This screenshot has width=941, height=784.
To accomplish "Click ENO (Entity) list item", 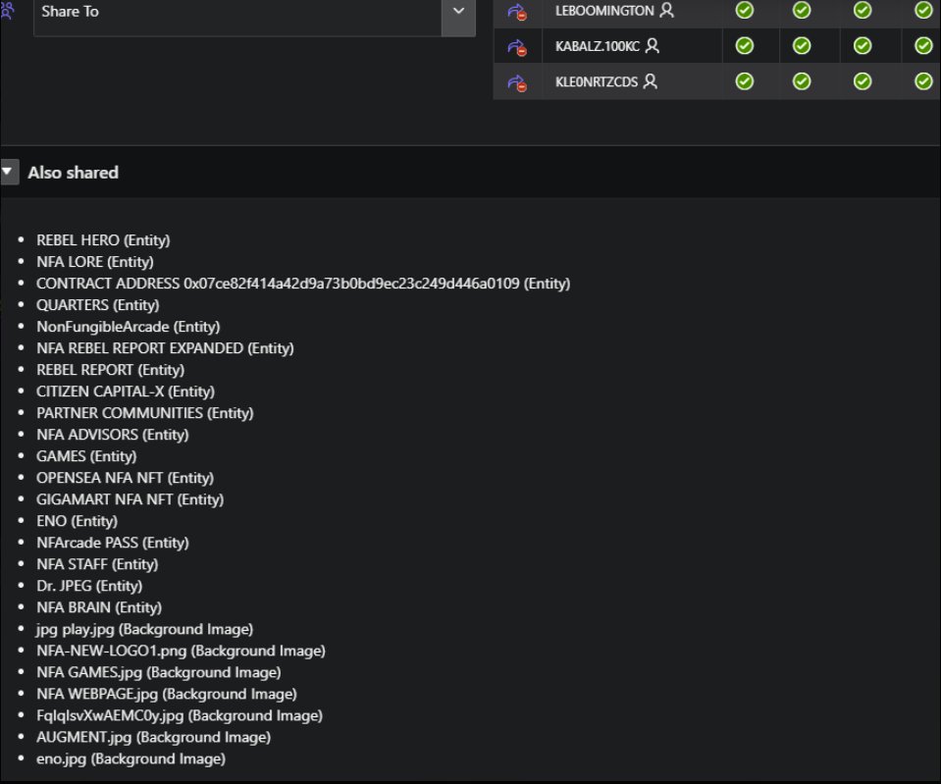I will click(x=77, y=521).
